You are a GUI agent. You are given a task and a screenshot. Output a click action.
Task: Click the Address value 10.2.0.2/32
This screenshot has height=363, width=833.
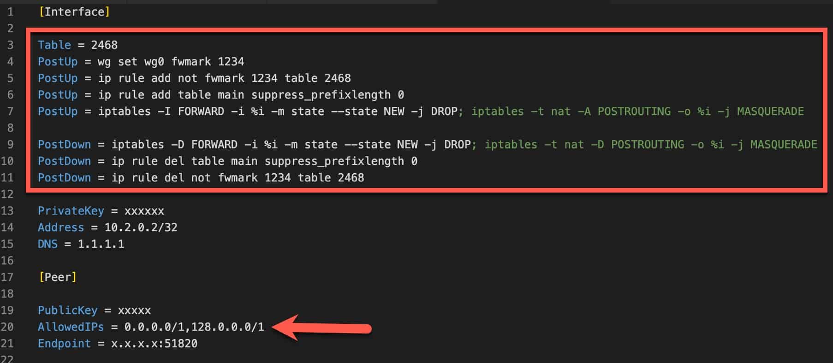141,228
